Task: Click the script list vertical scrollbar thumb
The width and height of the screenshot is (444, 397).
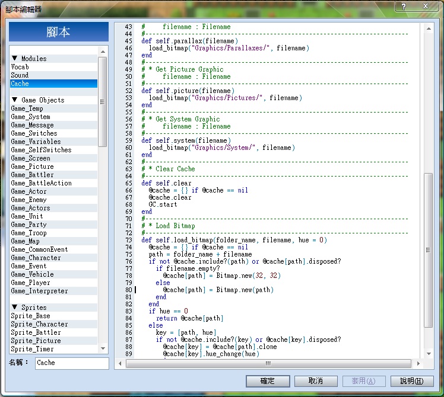Action: [x=103, y=102]
